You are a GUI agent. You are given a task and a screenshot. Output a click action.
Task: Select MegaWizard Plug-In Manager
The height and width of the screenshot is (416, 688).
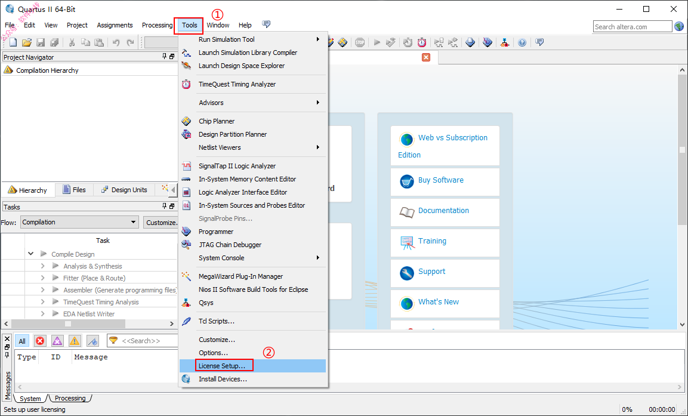253,276
